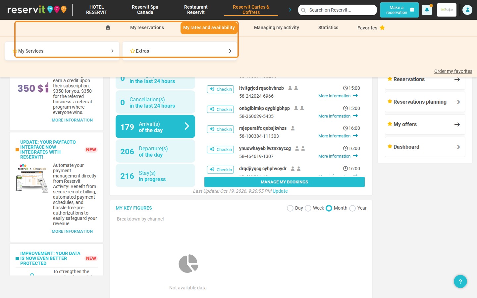Click star icon beside Extras
Viewport: 477px width, 298px height.
pyautogui.click(x=132, y=51)
